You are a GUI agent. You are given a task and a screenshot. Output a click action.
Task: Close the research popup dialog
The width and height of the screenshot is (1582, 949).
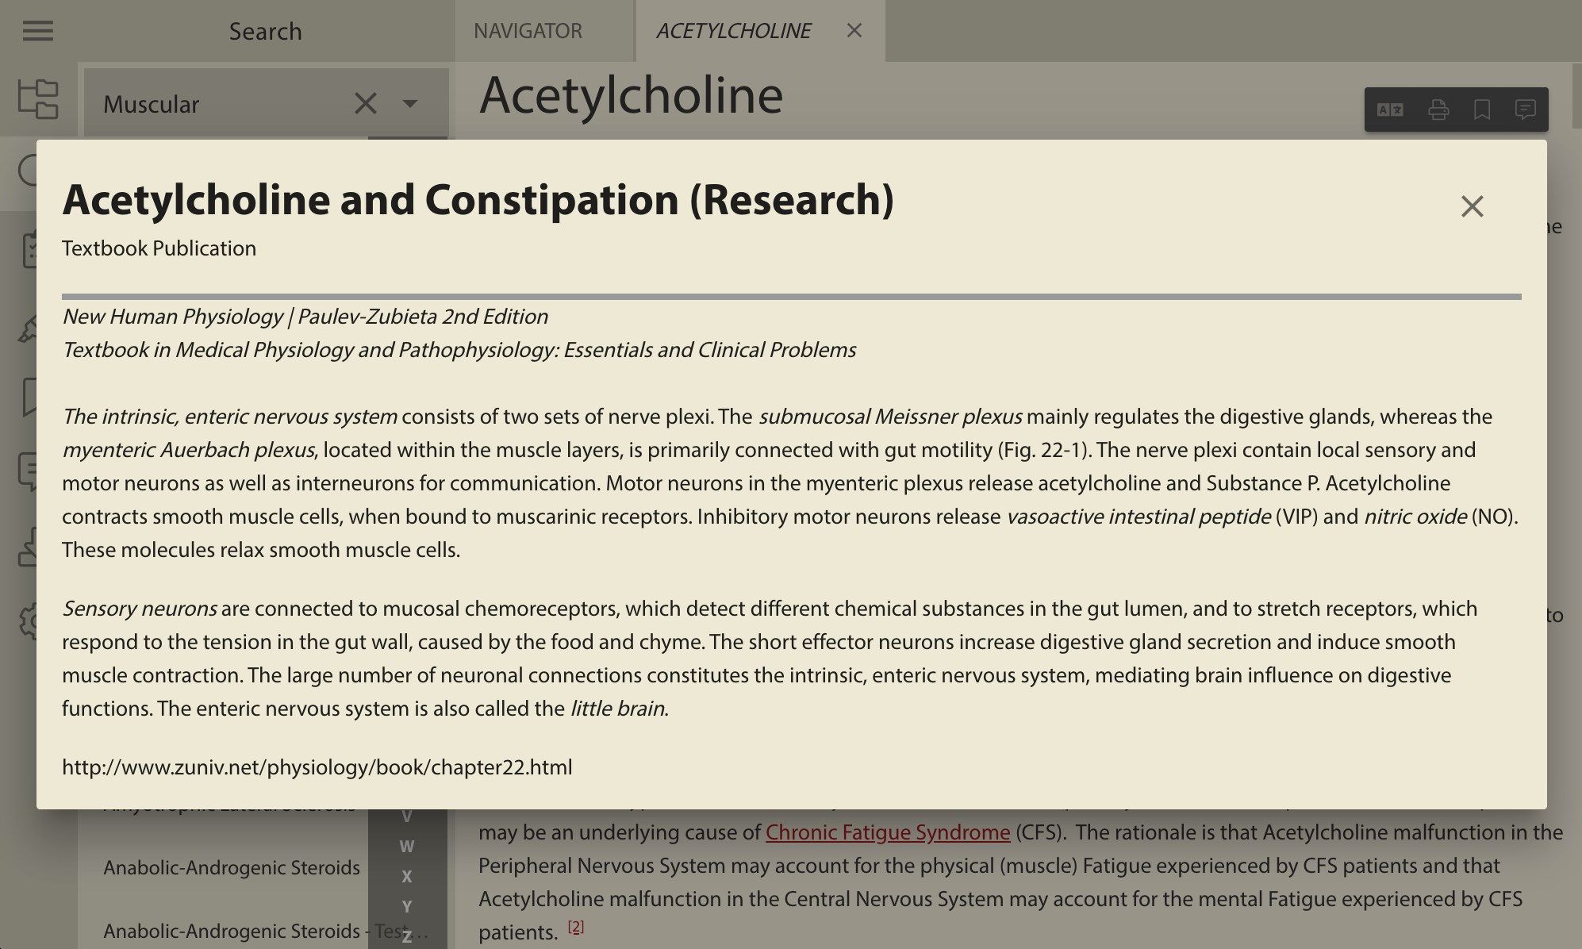[1472, 206]
